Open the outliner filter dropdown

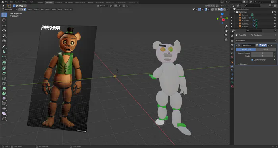pyautogui.click(x=271, y=6)
